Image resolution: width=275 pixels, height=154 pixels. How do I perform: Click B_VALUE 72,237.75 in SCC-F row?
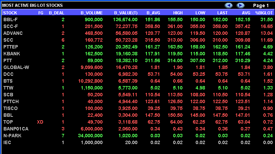point(126,26)
